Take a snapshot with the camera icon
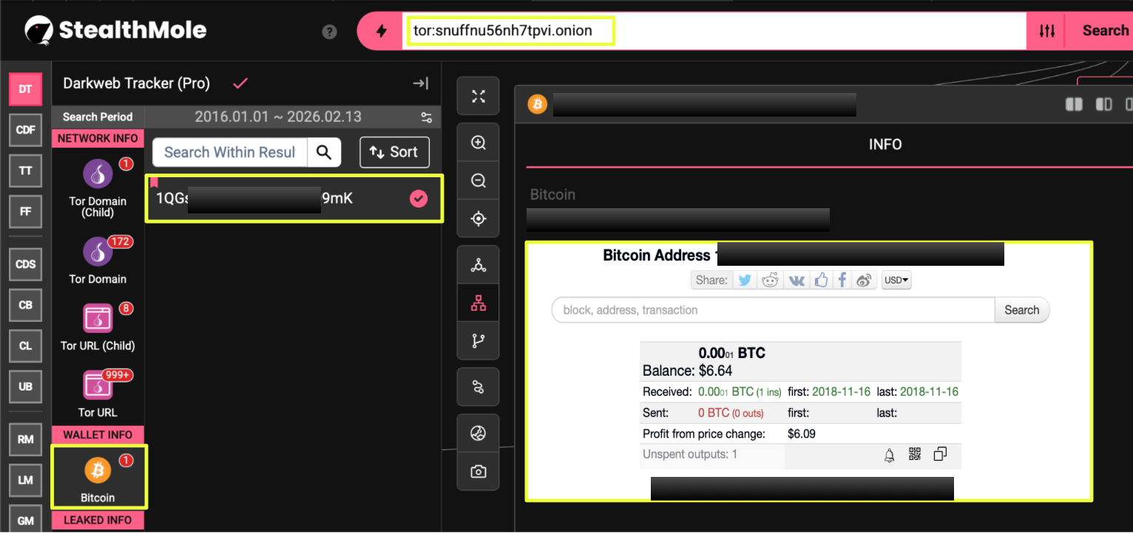This screenshot has height=533, width=1133. (x=478, y=471)
